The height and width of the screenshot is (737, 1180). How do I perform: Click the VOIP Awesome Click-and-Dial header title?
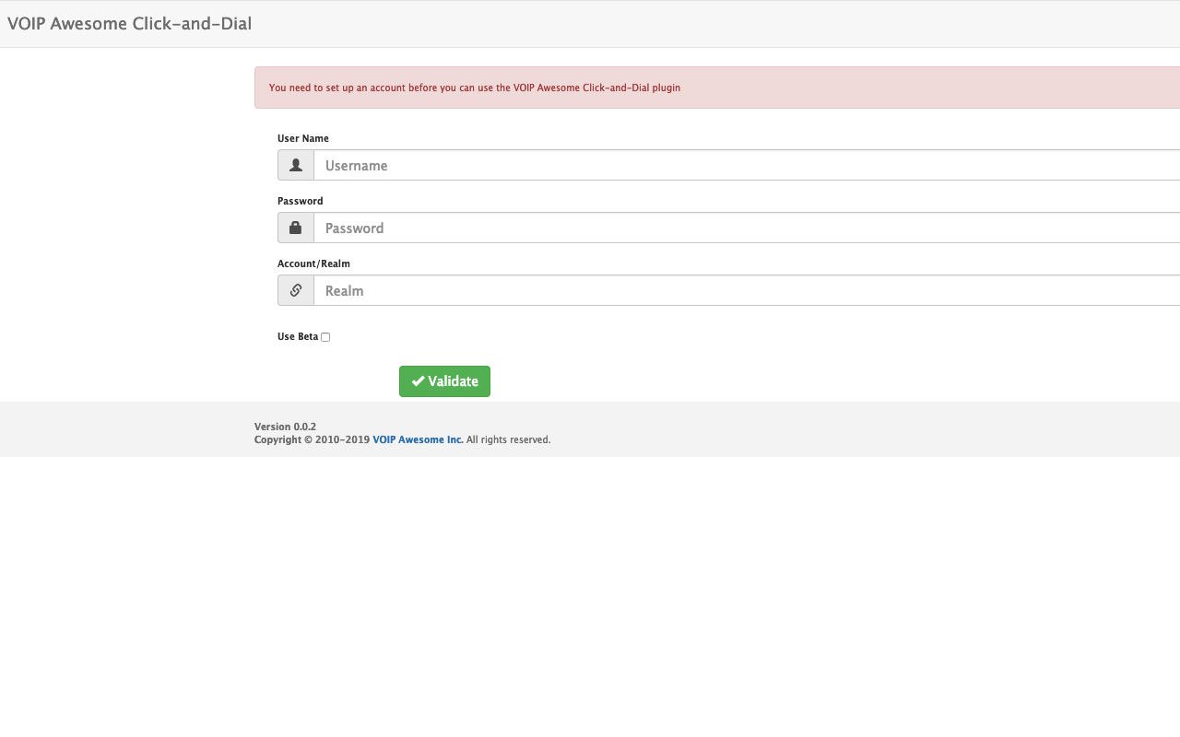pos(130,24)
